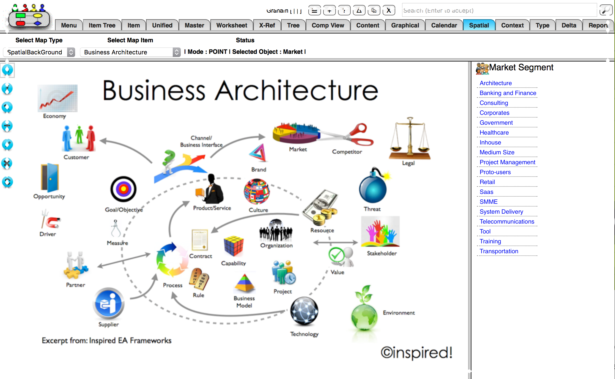This screenshot has height=379, width=615.
Task: Click the Market pie chart on map
Action: [x=296, y=133]
